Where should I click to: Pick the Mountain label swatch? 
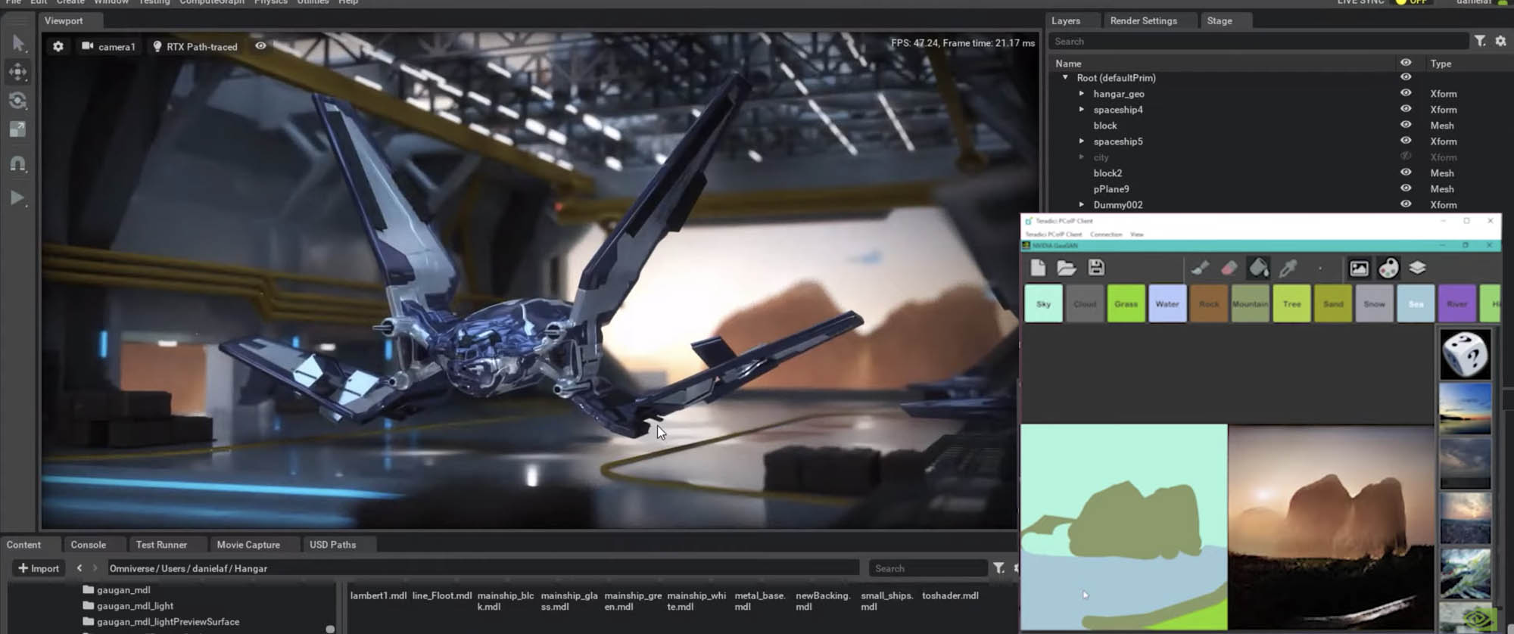tap(1250, 304)
